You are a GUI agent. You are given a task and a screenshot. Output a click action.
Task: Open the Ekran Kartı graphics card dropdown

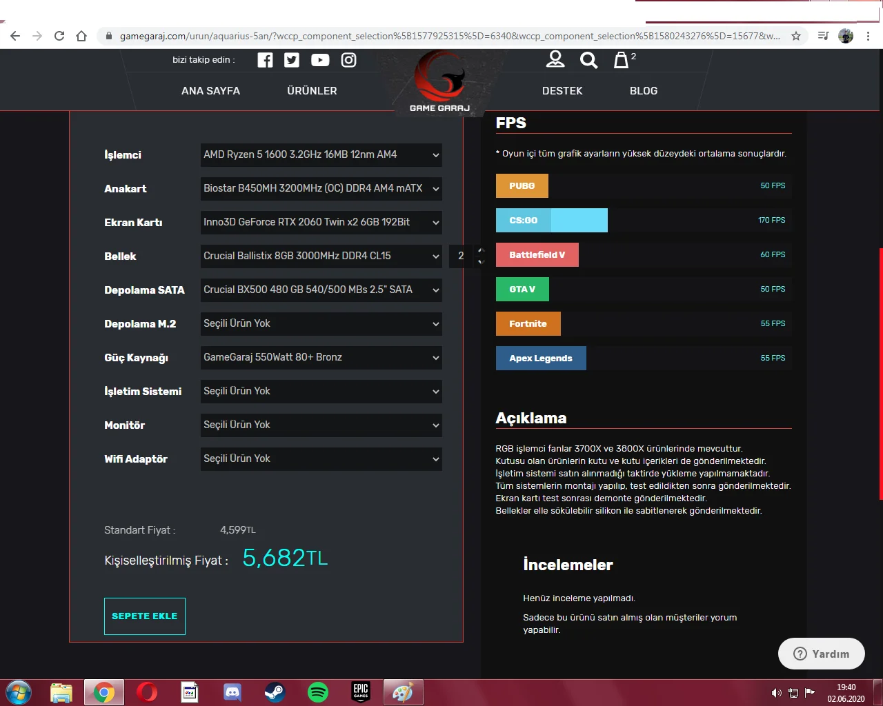[x=321, y=223]
